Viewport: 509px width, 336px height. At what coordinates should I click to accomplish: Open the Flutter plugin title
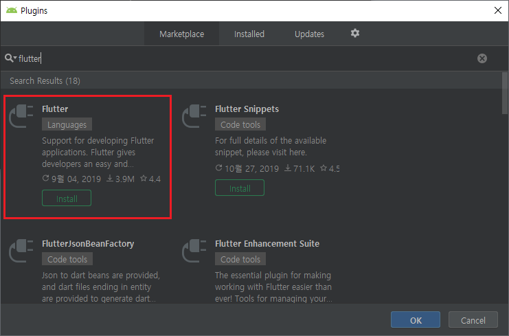(x=55, y=109)
